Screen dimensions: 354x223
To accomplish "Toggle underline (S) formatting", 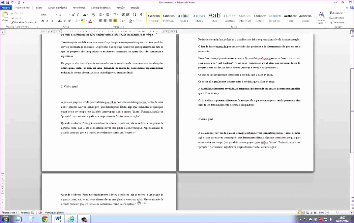I will [x=52, y=21].
